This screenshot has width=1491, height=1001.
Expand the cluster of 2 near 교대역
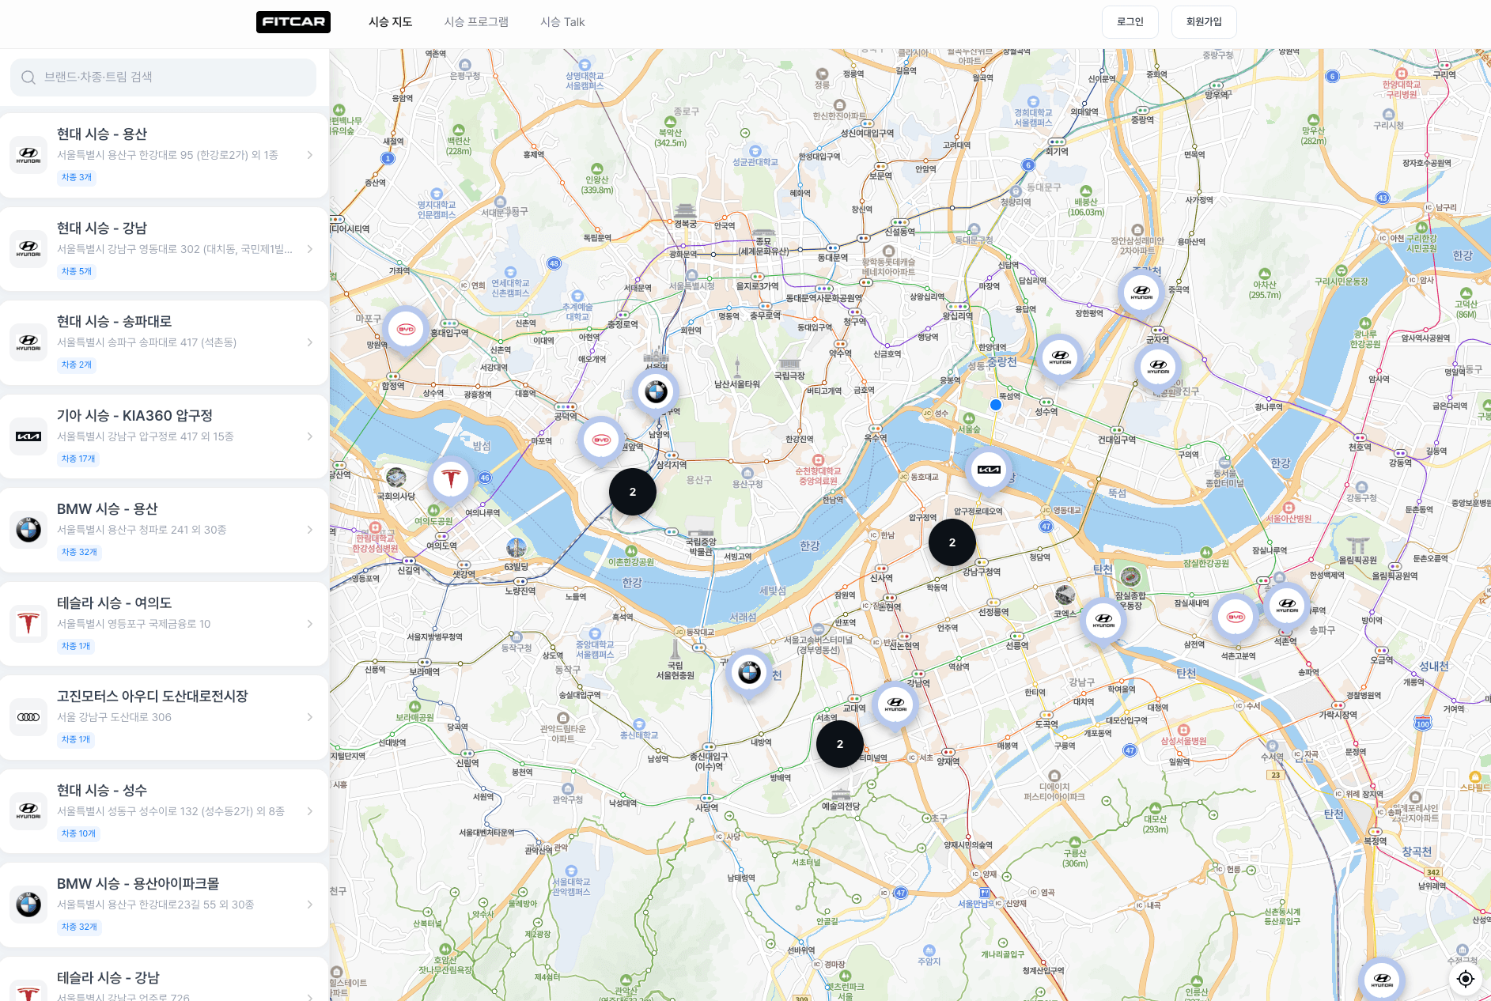coord(840,744)
